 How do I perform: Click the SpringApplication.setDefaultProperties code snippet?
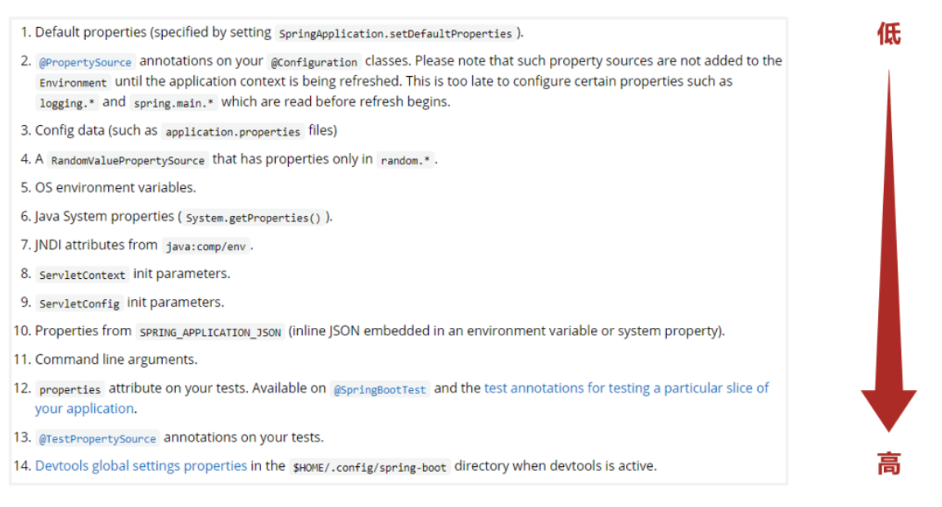pyautogui.click(x=395, y=34)
